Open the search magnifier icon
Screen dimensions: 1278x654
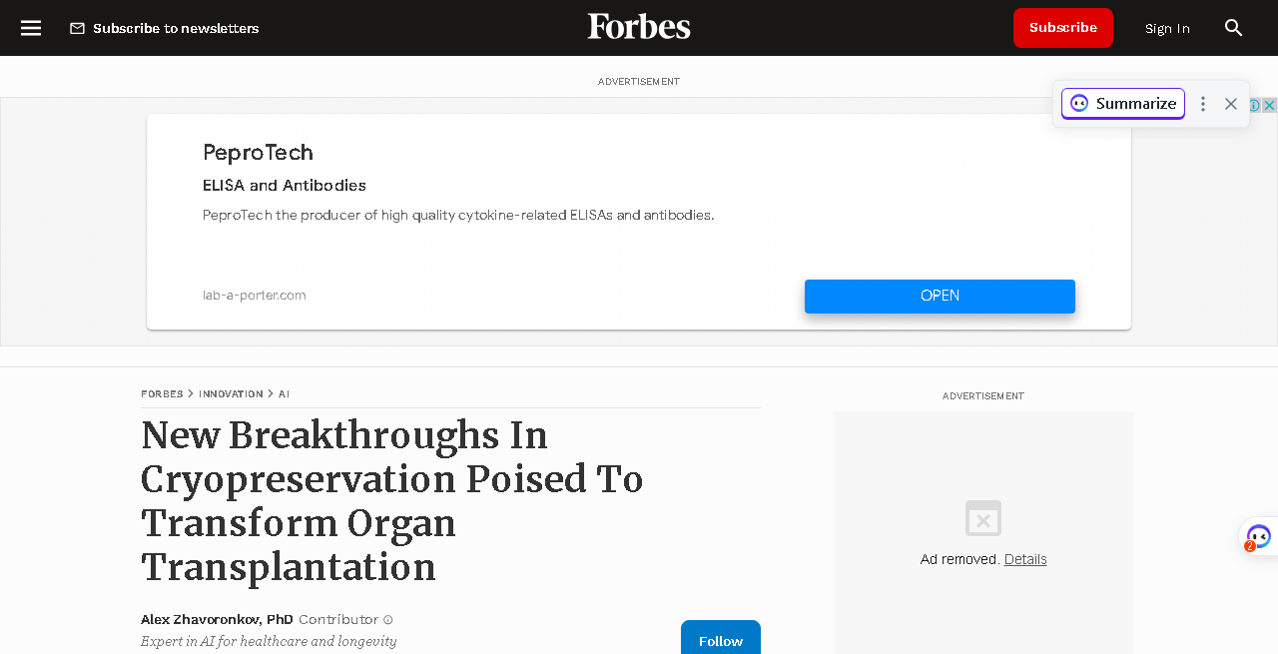point(1234,28)
